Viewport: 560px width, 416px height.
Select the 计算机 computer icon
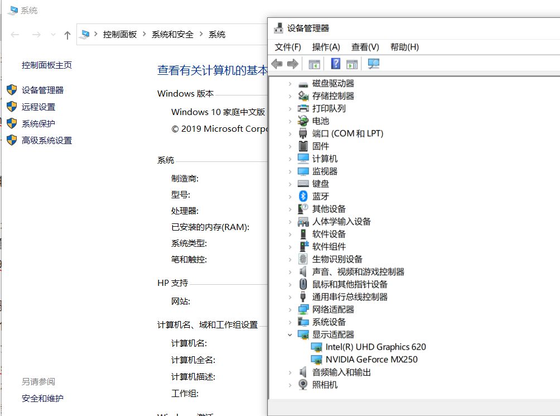point(303,159)
